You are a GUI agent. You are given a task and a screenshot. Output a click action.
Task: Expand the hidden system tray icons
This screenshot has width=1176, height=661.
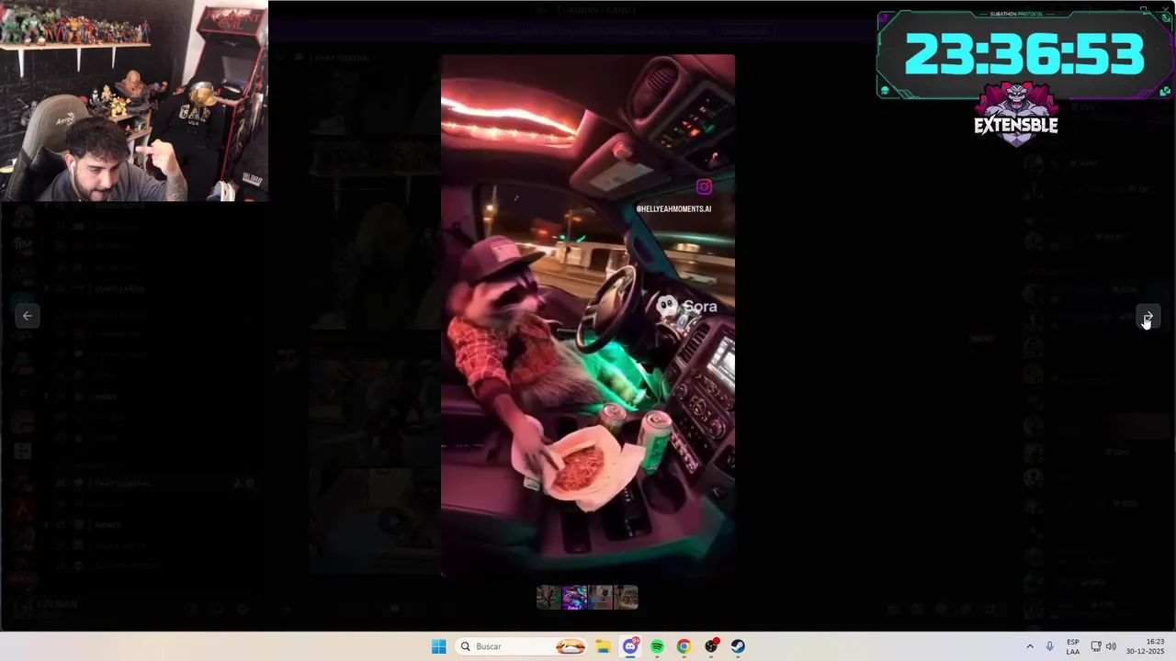click(x=1030, y=646)
